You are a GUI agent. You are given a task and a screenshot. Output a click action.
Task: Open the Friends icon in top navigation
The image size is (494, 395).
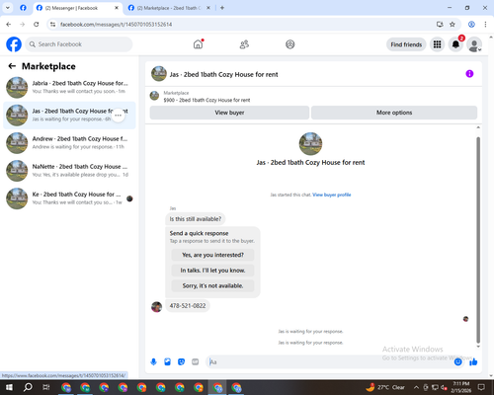pyautogui.click(x=244, y=44)
